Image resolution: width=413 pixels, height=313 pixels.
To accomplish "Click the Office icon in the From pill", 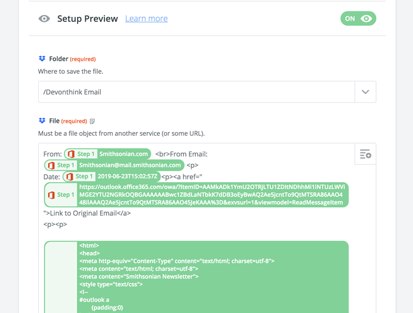I will tap(71, 154).
